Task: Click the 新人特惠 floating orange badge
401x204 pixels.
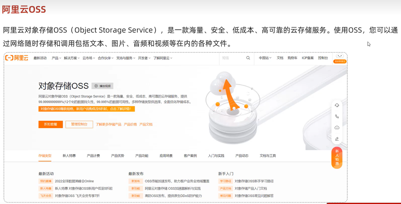Action: point(337,158)
